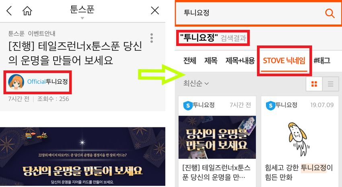
Task: Open the 당신의 운명을 만들어 보세요 result thumbnail
Action: [x=217, y=137]
